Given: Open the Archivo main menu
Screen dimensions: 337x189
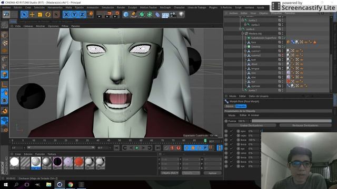Looking at the screenshot, I should click(x=6, y=7).
